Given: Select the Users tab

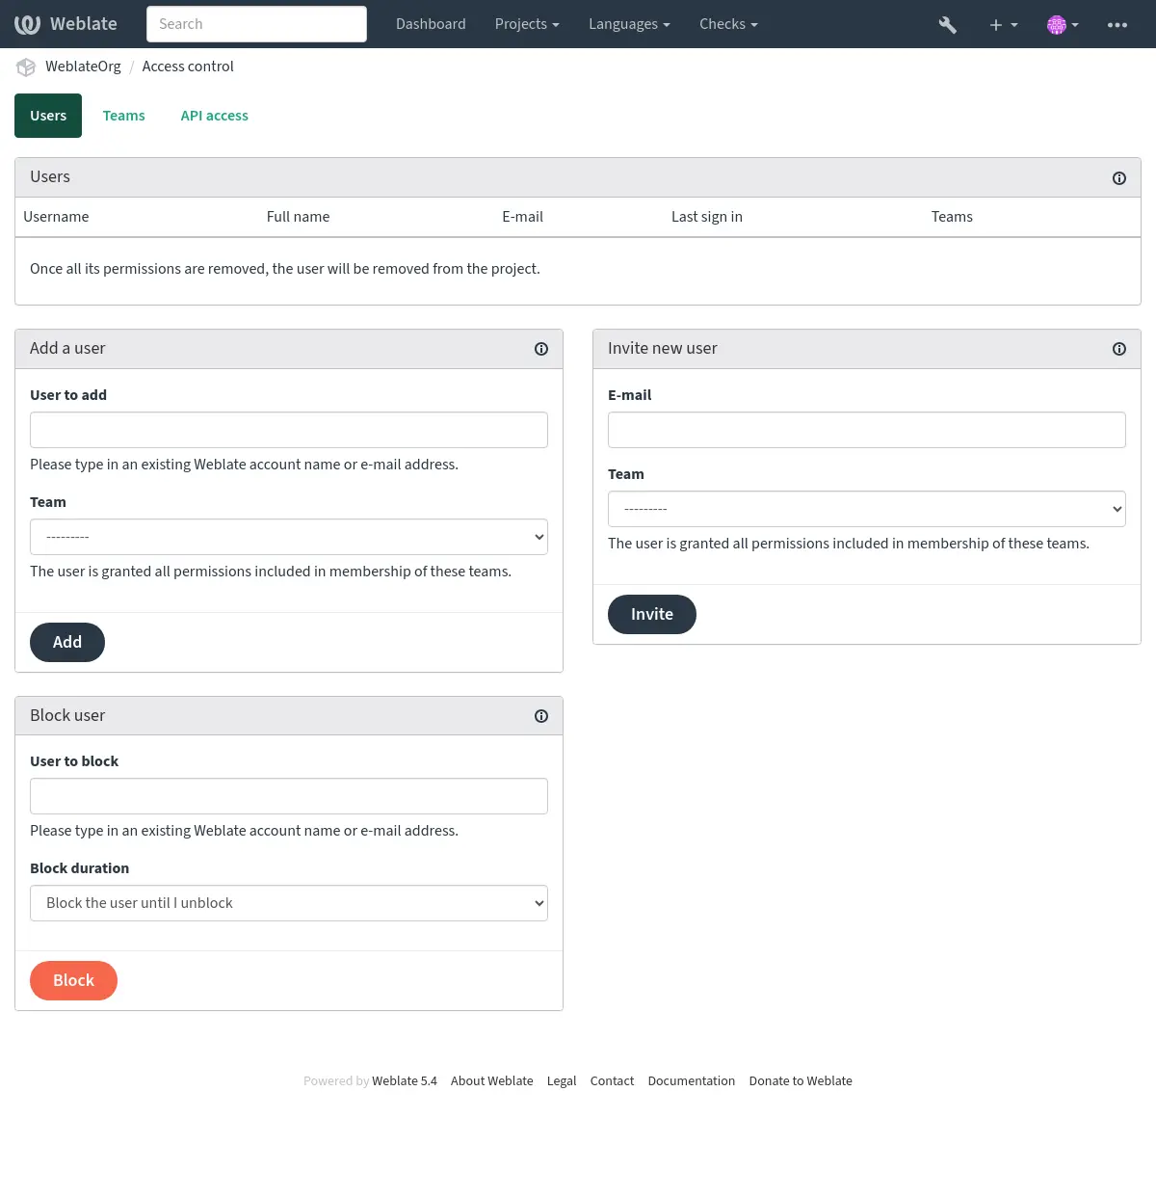Looking at the screenshot, I should [48, 116].
